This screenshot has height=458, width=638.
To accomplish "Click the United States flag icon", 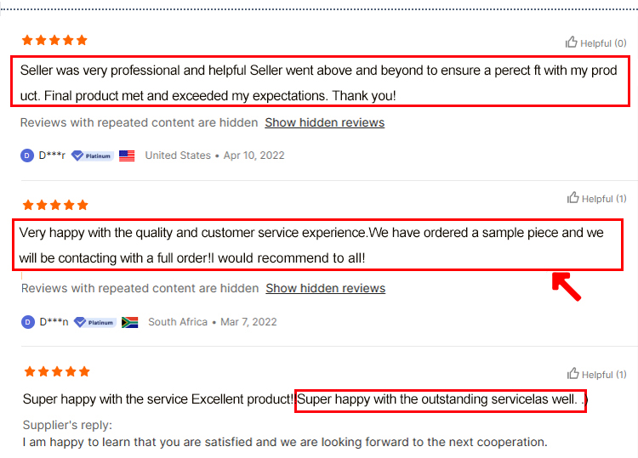I will click(127, 155).
